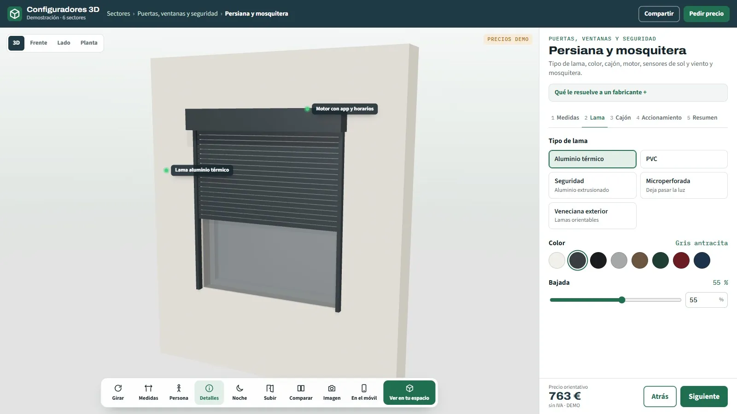Choose Seguridad aluminio extrusionado option
This screenshot has width=737, height=414.
pos(592,185)
